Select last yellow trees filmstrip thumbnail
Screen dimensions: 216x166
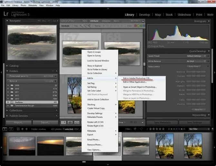tap(193, 146)
